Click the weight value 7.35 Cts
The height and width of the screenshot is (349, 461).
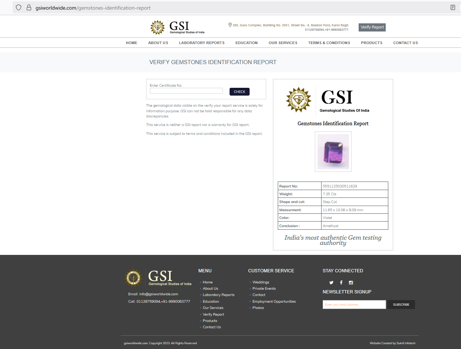coord(329,194)
